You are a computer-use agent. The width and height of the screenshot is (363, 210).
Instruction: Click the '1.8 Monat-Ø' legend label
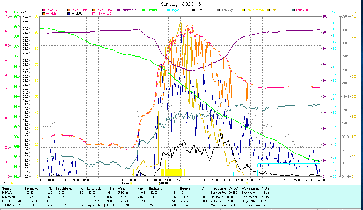[x=103, y=14]
